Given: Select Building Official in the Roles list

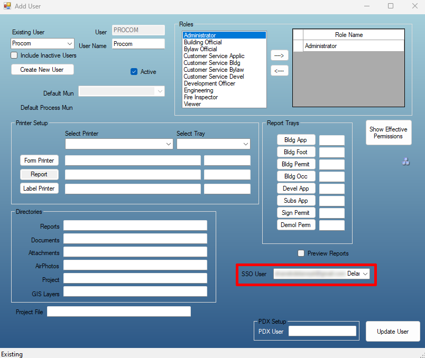Looking at the screenshot, I should click(x=202, y=42).
